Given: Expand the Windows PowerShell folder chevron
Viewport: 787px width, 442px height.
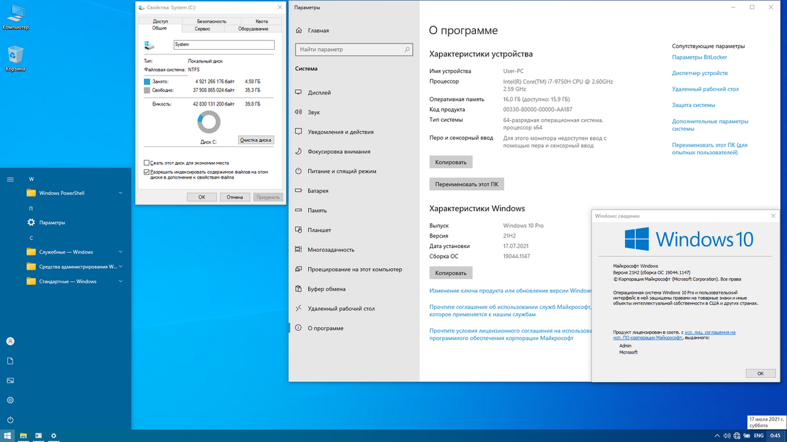Looking at the screenshot, I should click(121, 193).
